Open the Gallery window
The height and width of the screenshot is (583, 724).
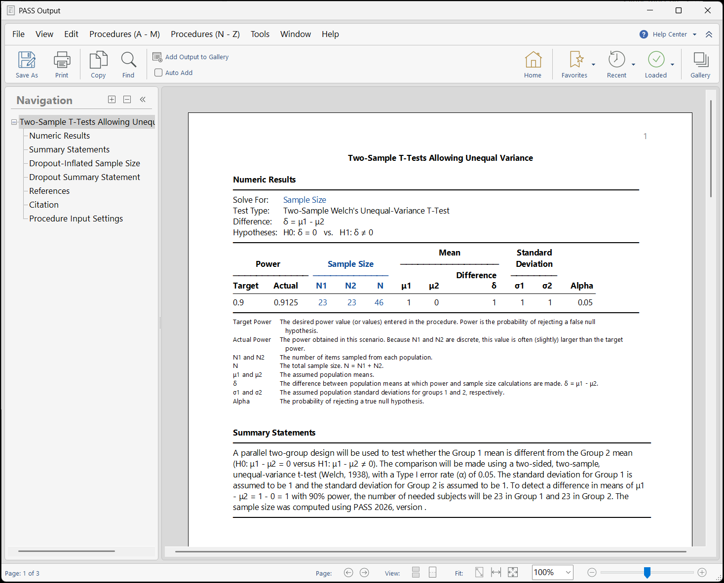click(x=700, y=64)
